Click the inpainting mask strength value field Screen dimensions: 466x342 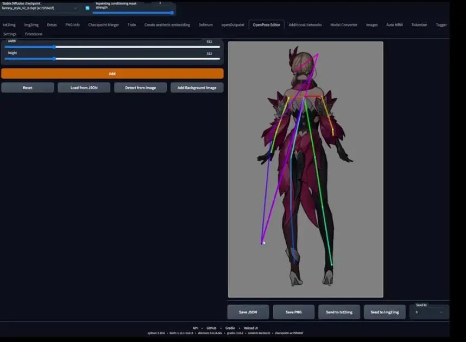[160, 3]
